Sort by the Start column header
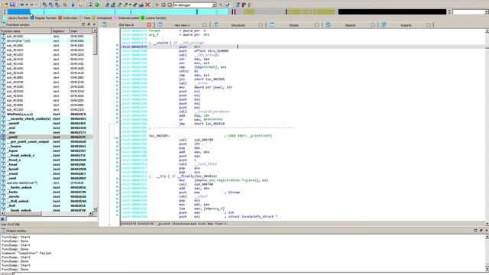 [81, 31]
